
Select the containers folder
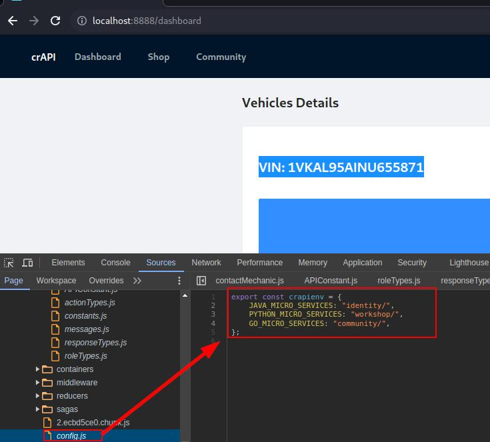(75, 369)
